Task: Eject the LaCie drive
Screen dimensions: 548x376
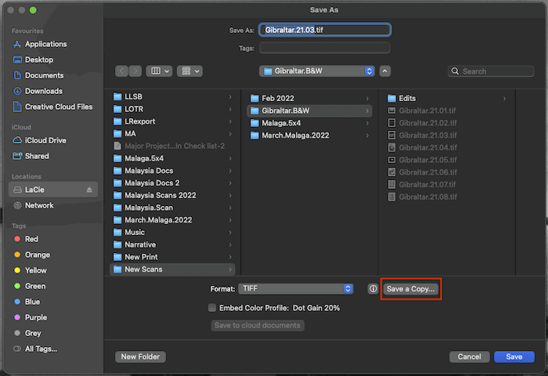Action: 88,190
